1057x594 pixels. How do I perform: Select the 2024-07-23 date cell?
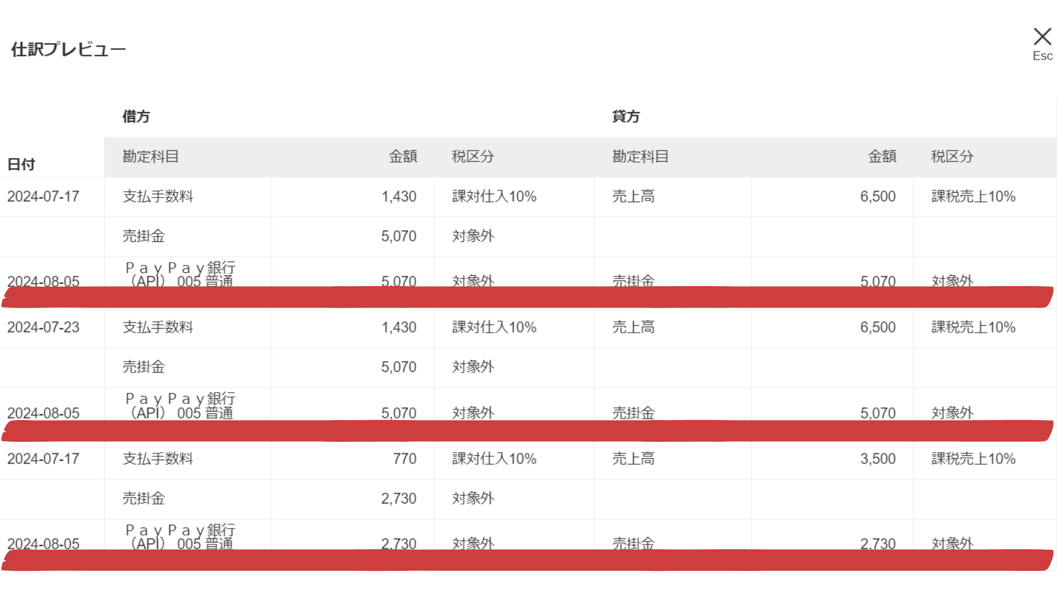pyautogui.click(x=43, y=327)
